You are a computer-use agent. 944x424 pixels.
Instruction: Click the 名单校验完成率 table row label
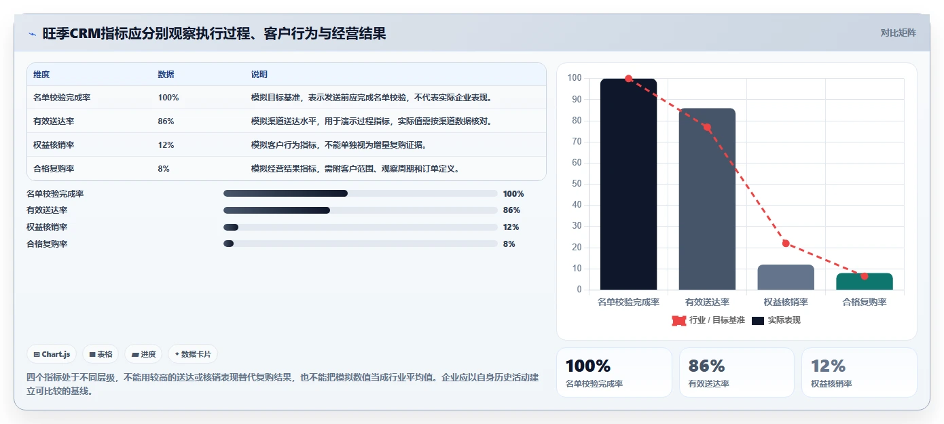tap(62, 98)
